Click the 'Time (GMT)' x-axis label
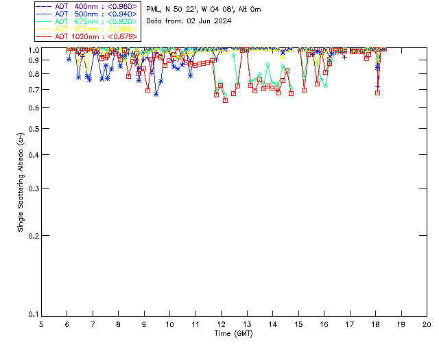 tap(233, 334)
